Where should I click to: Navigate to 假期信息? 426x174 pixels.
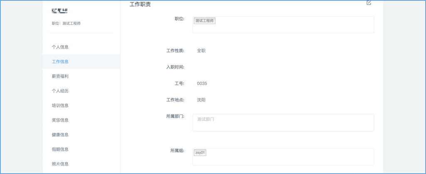(x=60, y=149)
